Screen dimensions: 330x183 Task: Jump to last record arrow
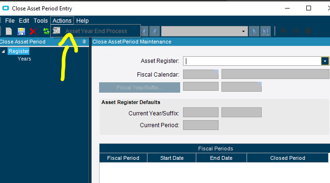point(265,31)
